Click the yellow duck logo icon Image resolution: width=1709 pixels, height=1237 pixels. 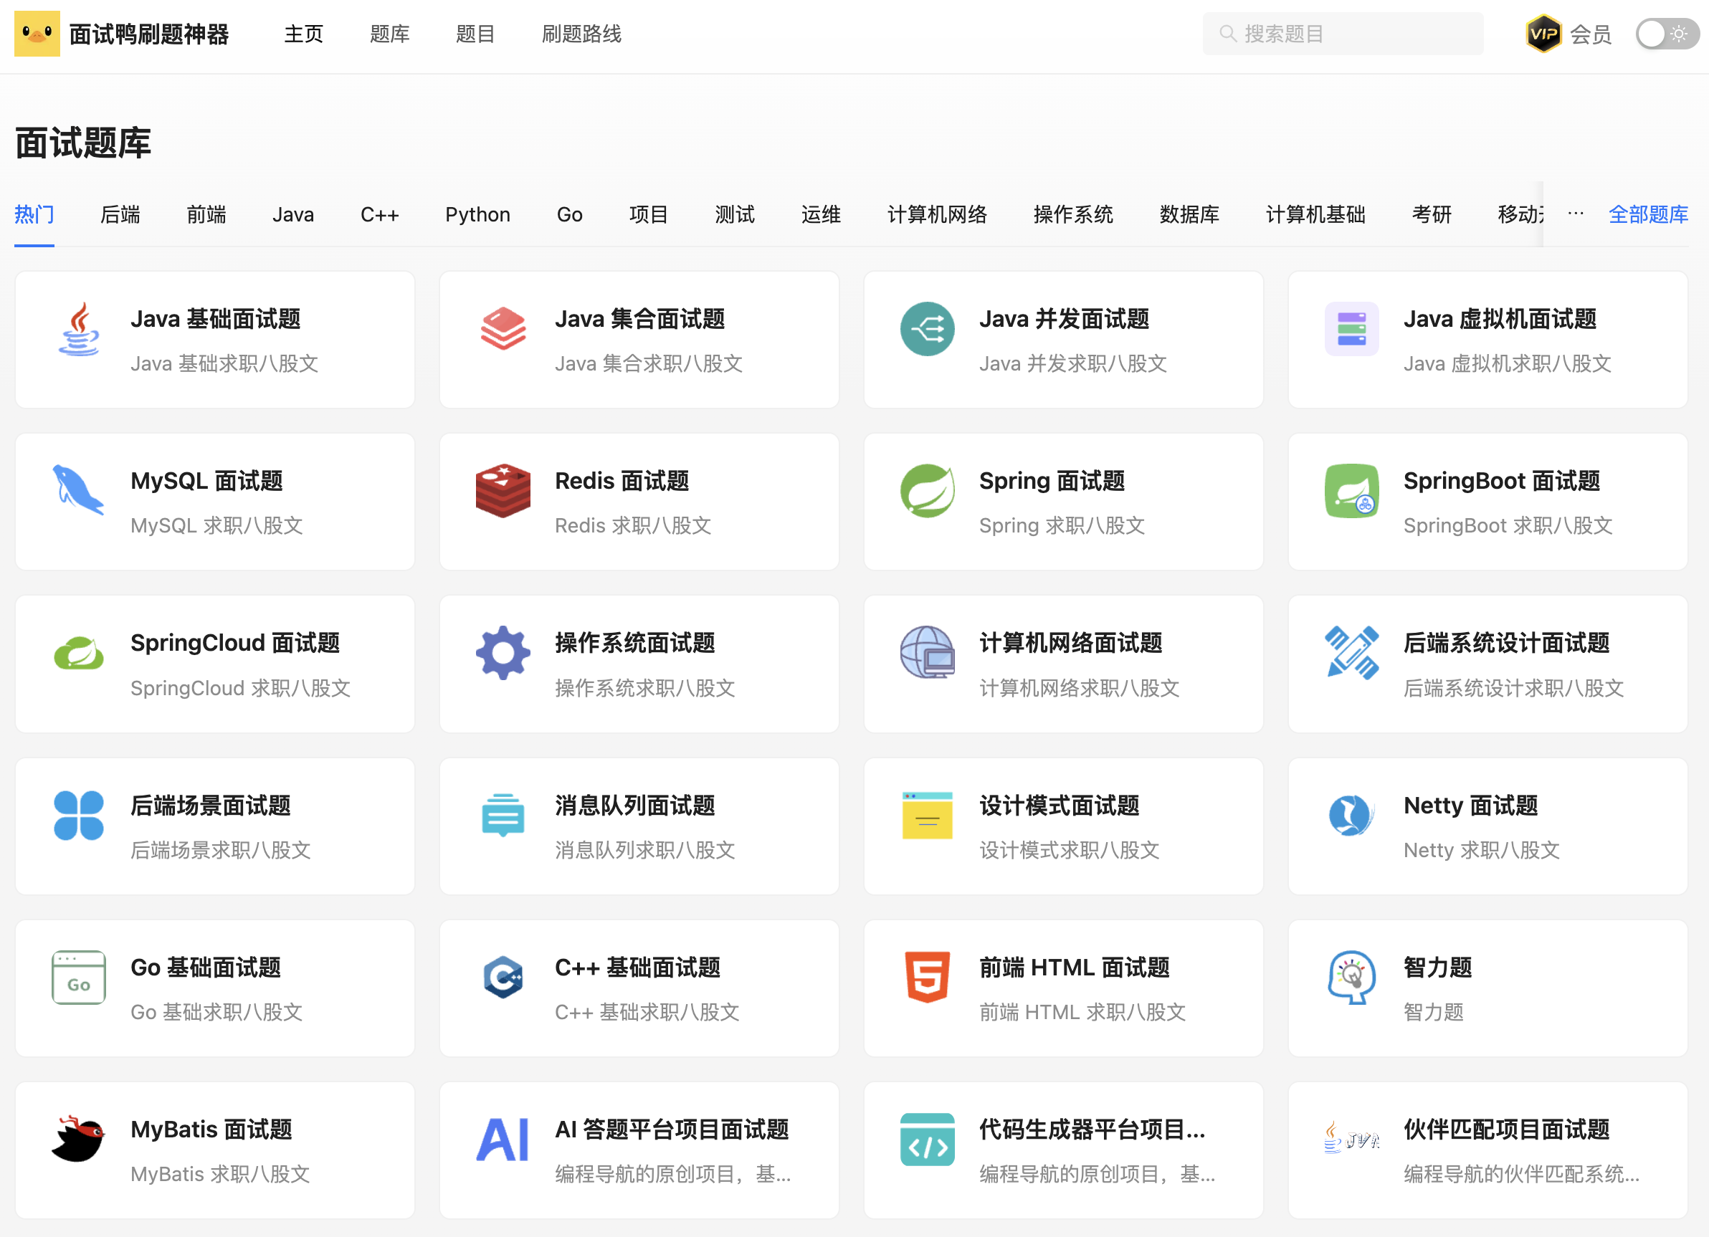37,34
